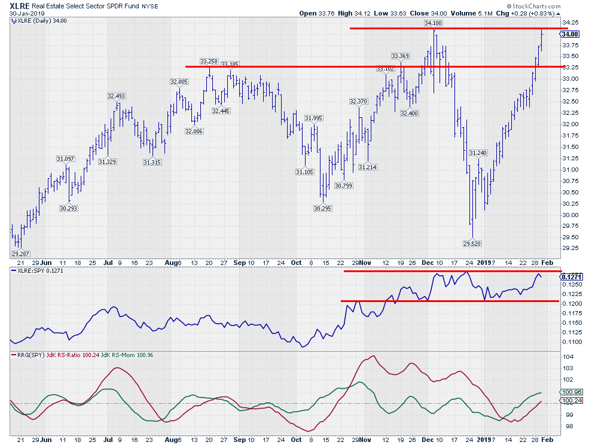Click the JdK RS-Mom 100.96 legend
The height and width of the screenshot is (445, 592).
[127, 355]
